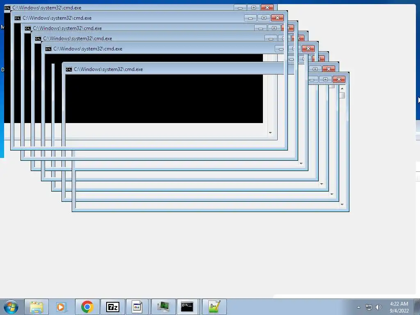Open 7-Zip from the taskbar
This screenshot has width=420, height=315.
[112, 307]
